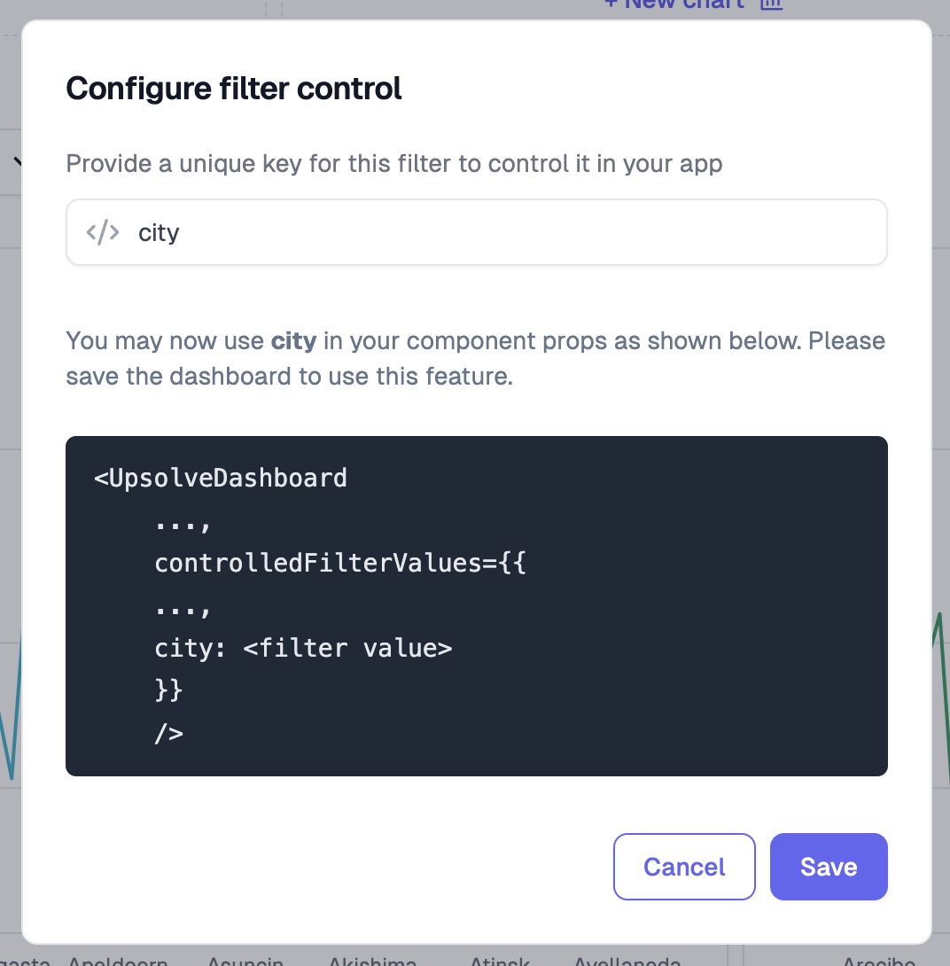
Task: Click the "Configure filter control" dialog heading
Action: point(233,88)
